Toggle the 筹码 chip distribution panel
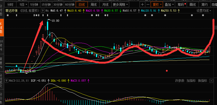Viewport: 217px width, 105px height. point(181,5)
